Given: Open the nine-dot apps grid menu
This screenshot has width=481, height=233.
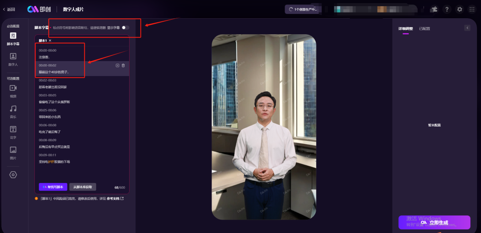Looking at the screenshot, I should coord(472,9).
